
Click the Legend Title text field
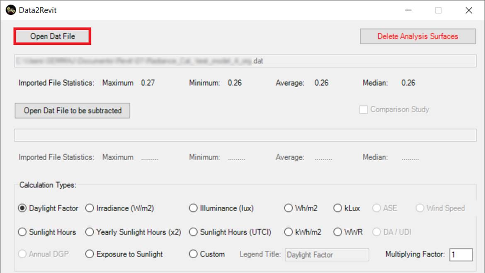tap(327, 255)
